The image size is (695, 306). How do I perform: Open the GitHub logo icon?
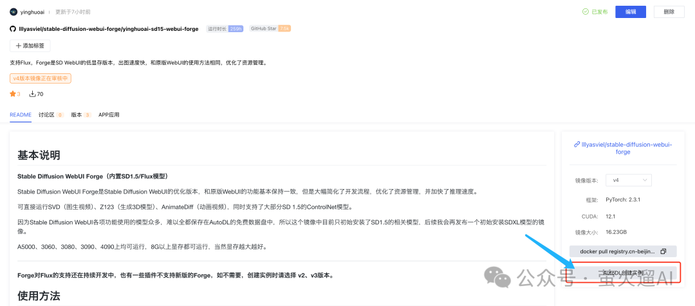(13, 29)
